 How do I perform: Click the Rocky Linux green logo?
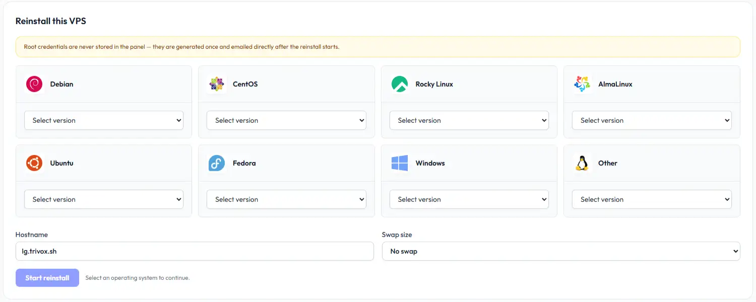(400, 84)
